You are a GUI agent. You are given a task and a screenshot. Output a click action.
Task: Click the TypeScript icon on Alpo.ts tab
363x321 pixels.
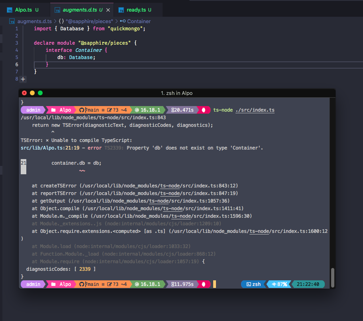click(10, 10)
